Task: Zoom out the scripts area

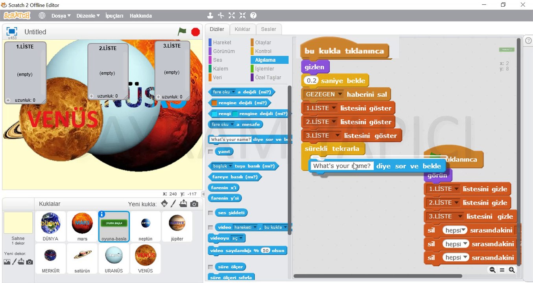Action: pos(492,270)
